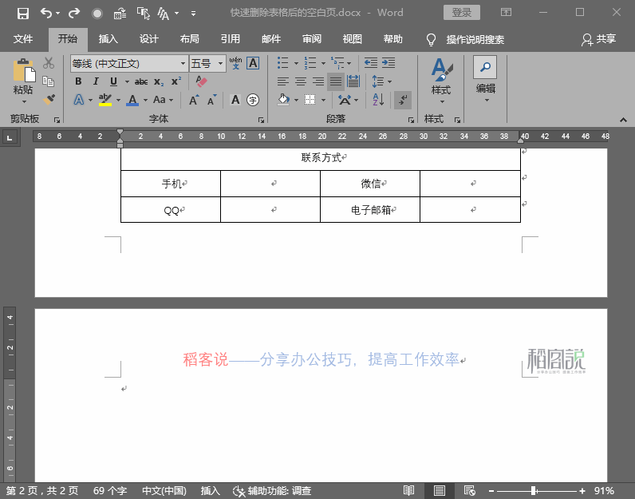Viewport: 635px width, 499px height.
Task: Click the word count 69 个字
Action: pos(110,491)
